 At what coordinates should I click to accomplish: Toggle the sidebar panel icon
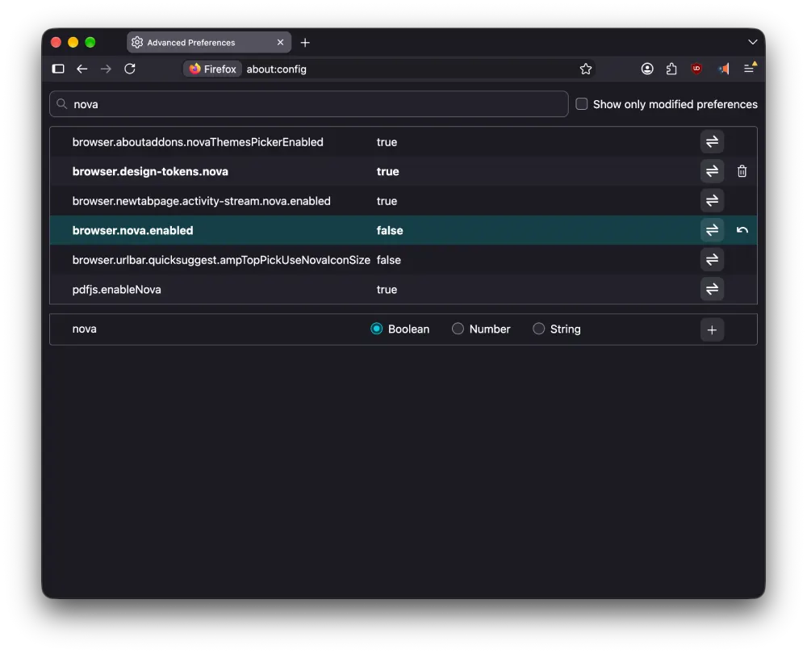[x=58, y=69]
